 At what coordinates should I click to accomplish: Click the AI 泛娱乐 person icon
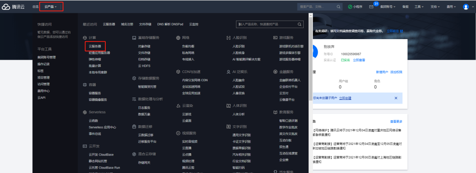tap(229, 72)
